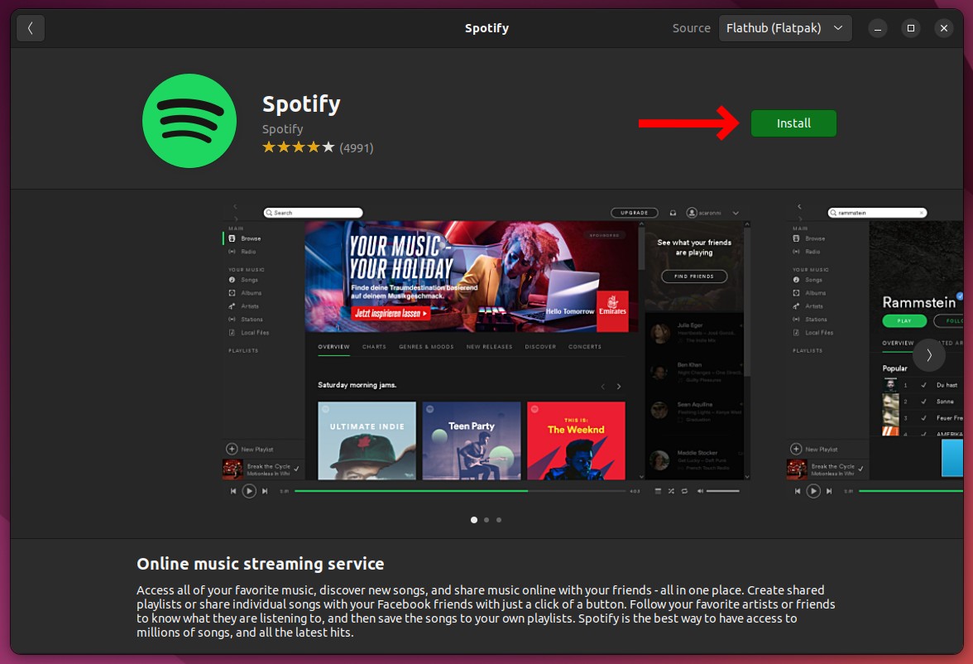Screen dimensions: 973x664
Task: Click the play button in the second screenshot's player
Action: (812, 491)
